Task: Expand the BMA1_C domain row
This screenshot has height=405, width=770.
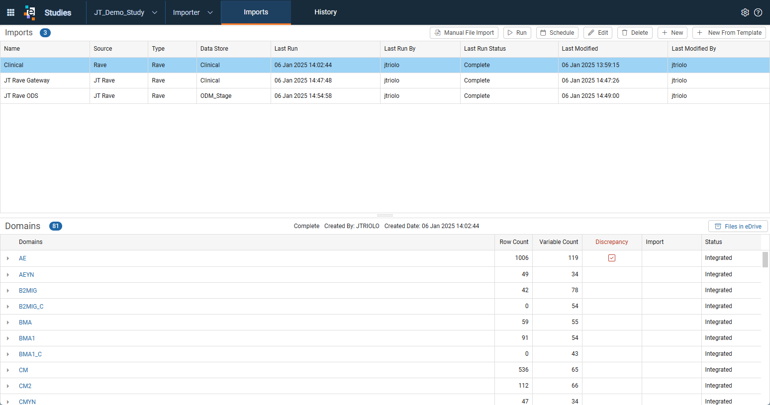Action: point(8,354)
